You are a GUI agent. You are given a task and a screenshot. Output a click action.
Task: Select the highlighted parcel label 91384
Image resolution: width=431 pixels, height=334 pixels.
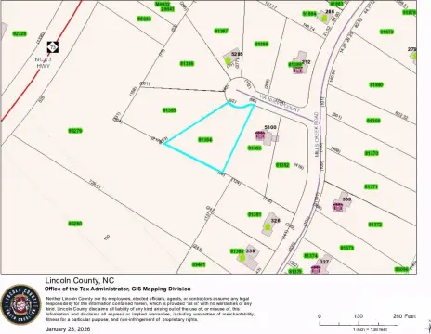tap(205, 140)
